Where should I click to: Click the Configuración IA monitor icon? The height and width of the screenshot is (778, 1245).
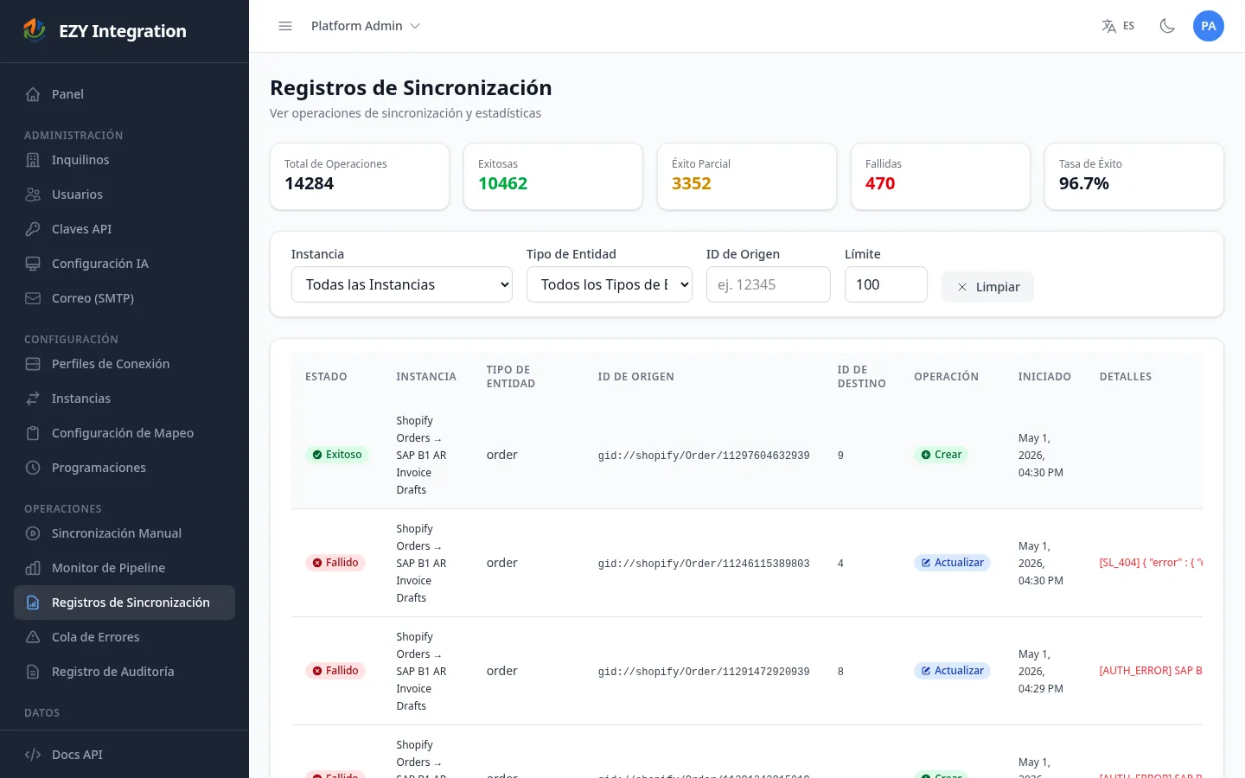coord(33,264)
